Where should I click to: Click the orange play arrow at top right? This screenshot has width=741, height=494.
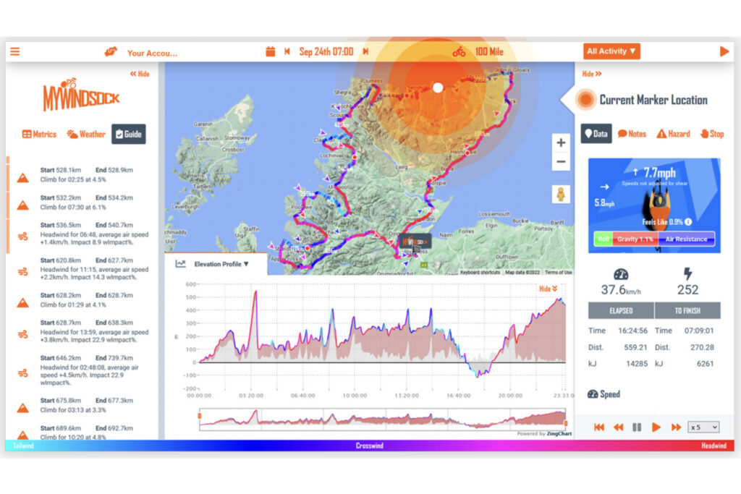pyautogui.click(x=724, y=51)
